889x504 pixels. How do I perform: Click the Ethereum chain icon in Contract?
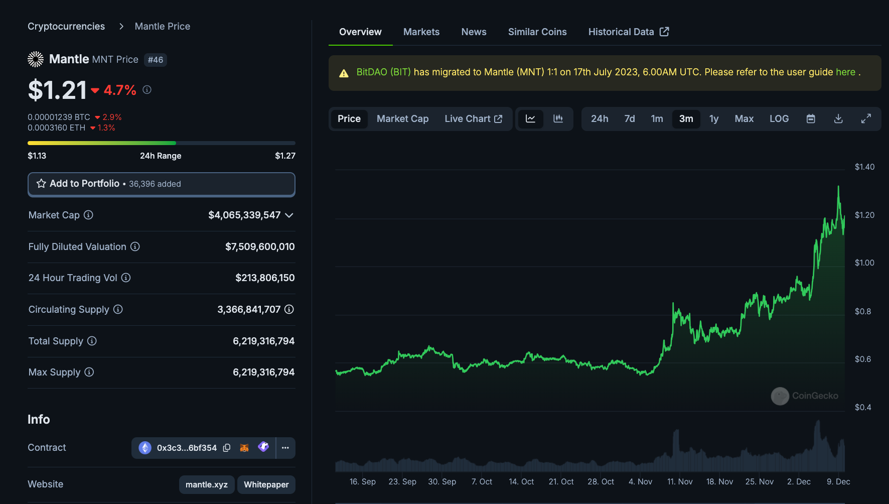[145, 448]
